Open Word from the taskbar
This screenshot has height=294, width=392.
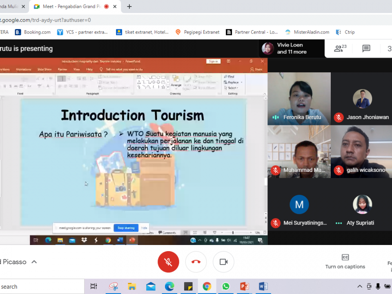(263, 287)
